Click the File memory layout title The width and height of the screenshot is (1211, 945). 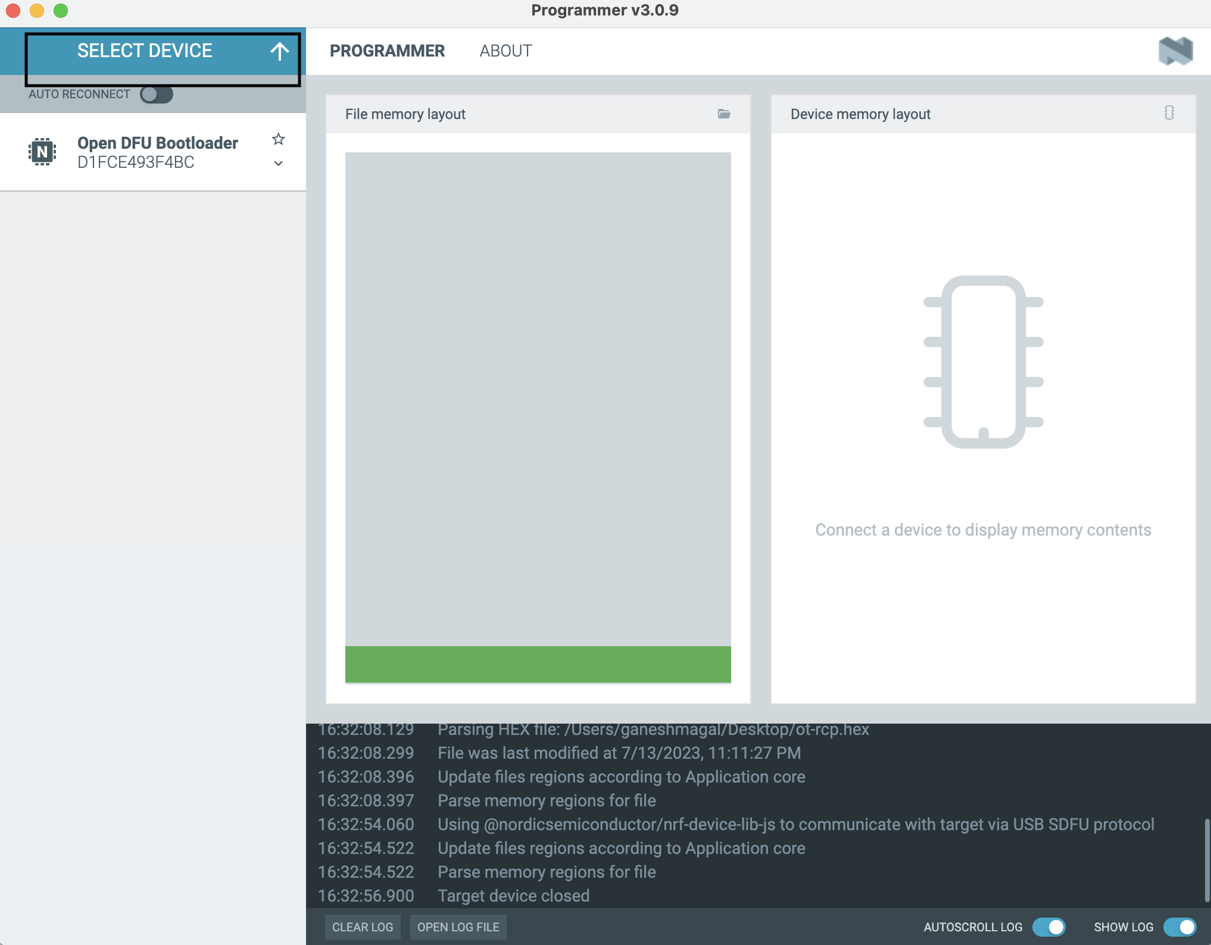click(405, 114)
